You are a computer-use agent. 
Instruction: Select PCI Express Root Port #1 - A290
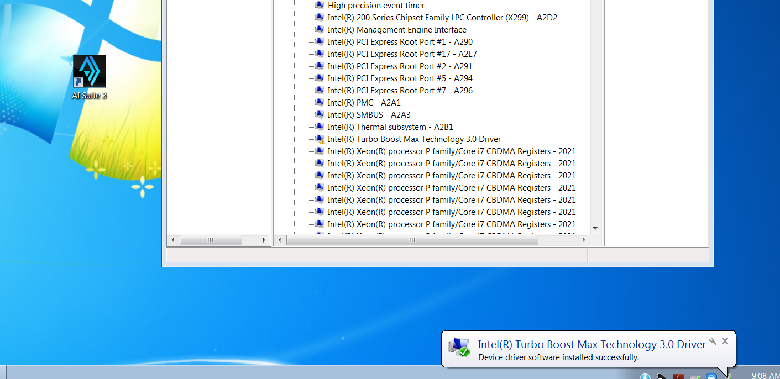click(400, 42)
